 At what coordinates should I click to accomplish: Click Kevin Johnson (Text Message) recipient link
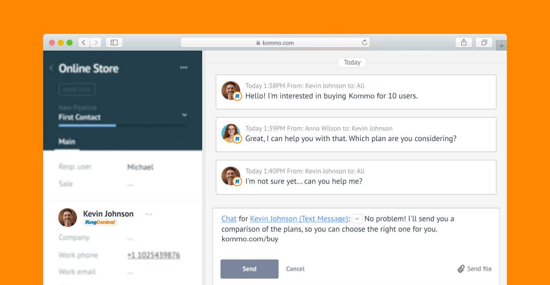[299, 219]
